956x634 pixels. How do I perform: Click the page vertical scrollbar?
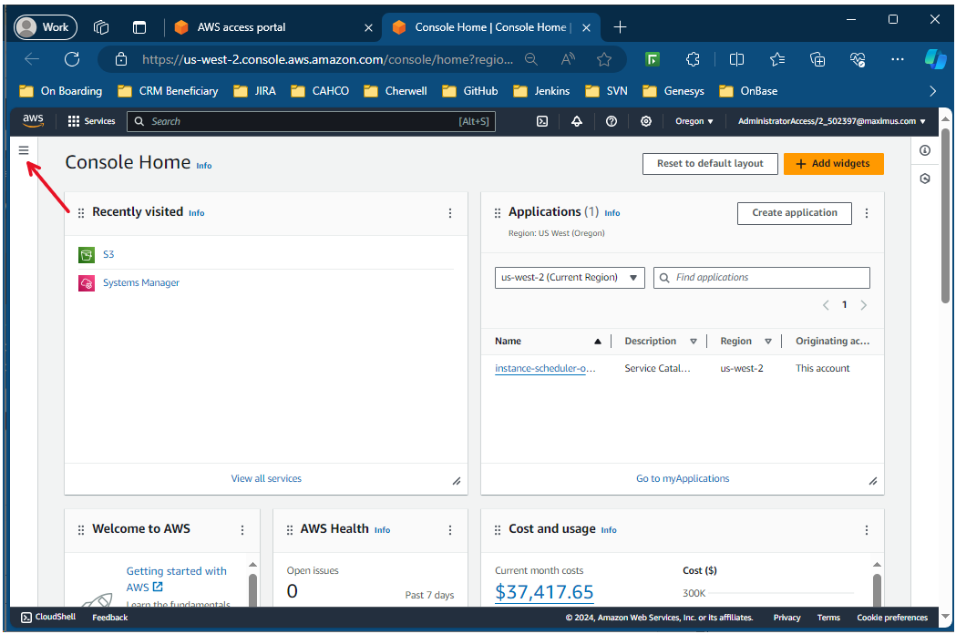(945, 216)
